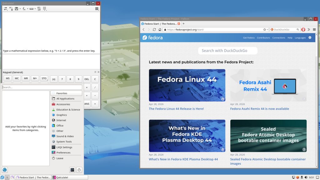
Task: Open the Falkon main menu icon
Action: pos(314,30)
